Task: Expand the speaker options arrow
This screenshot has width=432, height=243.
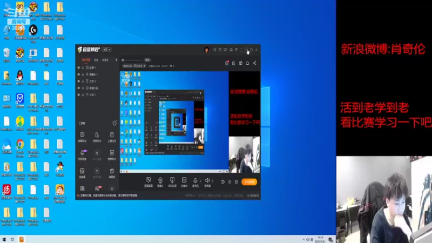Action: tap(212, 181)
